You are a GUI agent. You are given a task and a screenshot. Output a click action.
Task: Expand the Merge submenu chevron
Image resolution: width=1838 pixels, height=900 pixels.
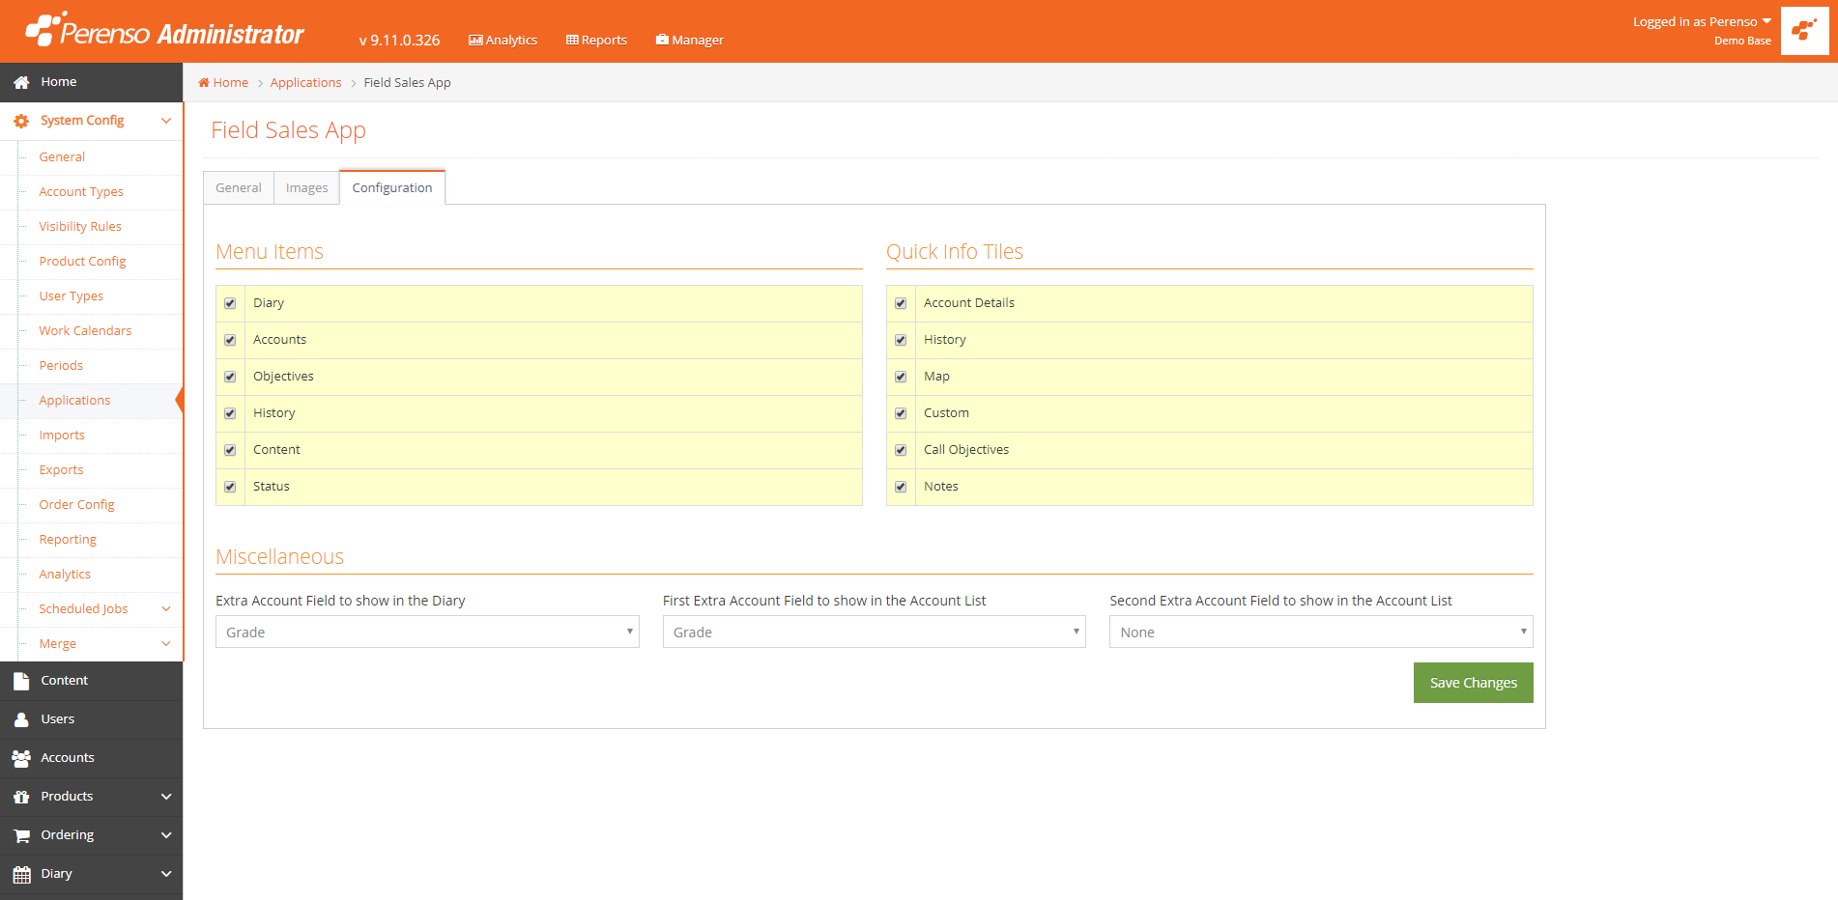[x=166, y=643]
